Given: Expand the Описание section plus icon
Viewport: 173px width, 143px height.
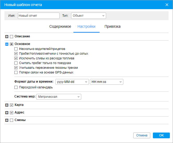Looking at the screenshot, I should tap(7, 37).
